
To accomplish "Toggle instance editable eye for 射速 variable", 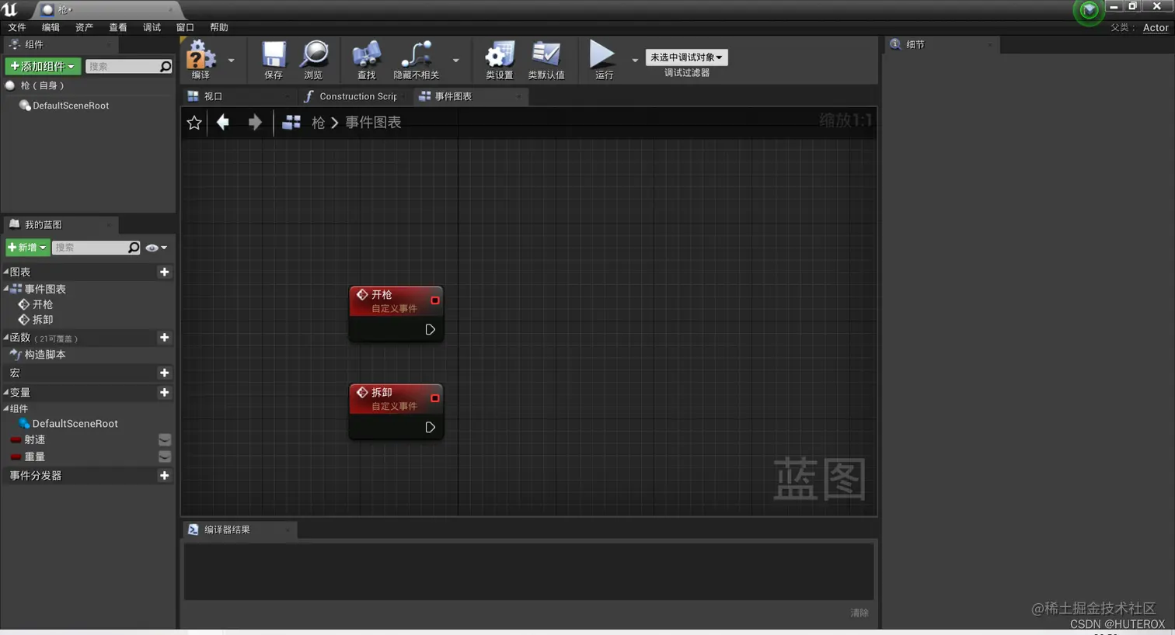I will pos(164,439).
